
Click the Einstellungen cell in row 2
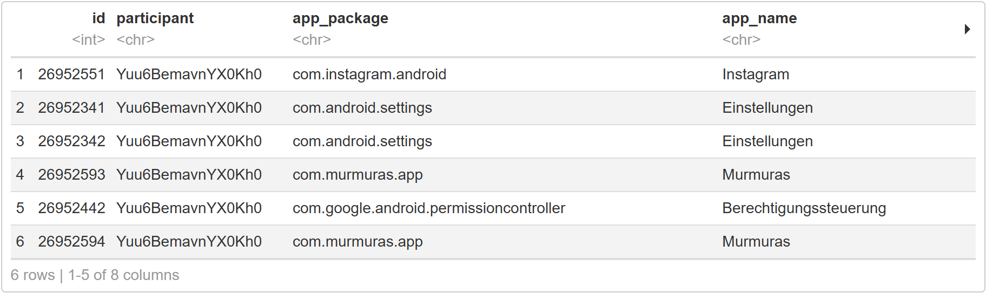(x=767, y=108)
